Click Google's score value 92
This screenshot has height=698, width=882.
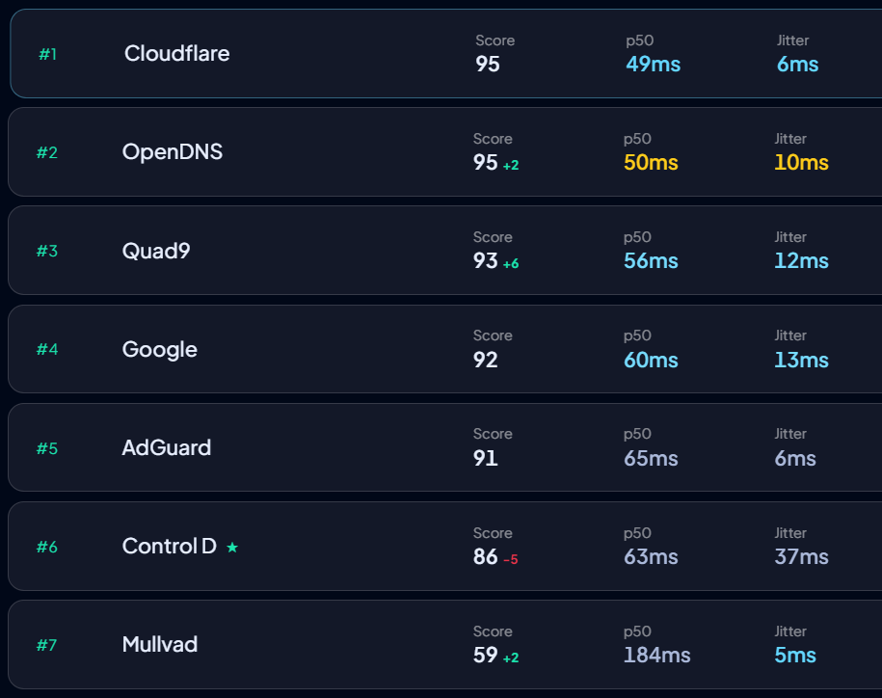pyautogui.click(x=486, y=360)
